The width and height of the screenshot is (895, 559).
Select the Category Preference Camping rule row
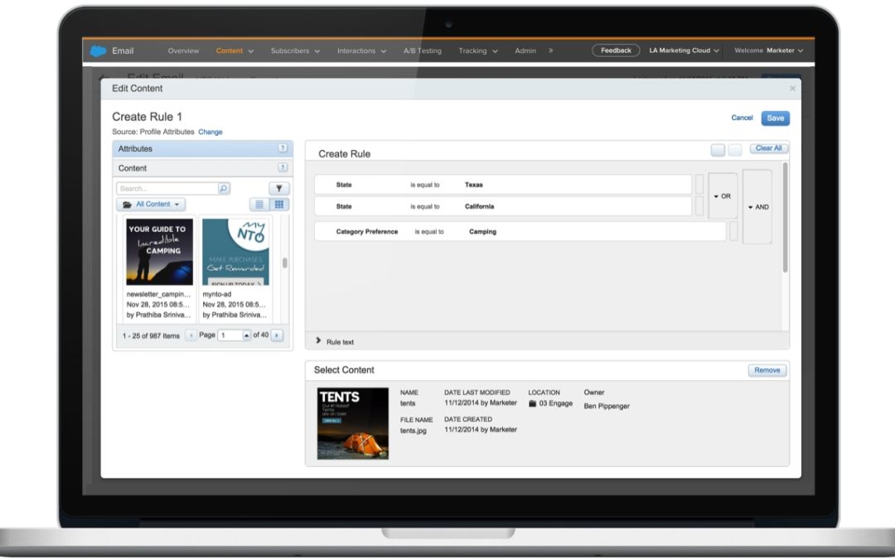(520, 232)
